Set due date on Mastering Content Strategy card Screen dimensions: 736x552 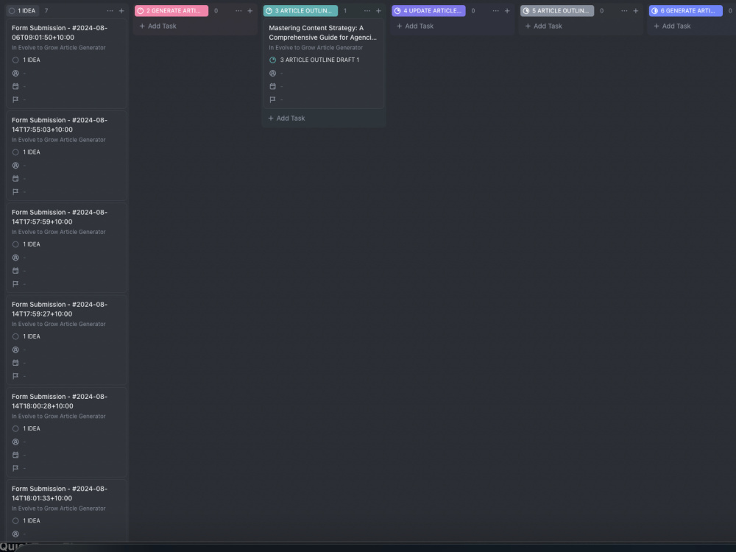tap(273, 86)
